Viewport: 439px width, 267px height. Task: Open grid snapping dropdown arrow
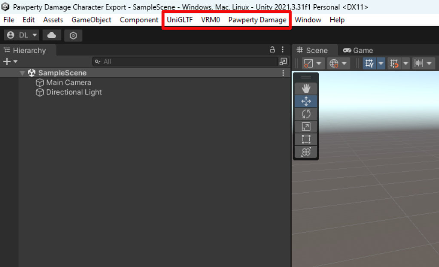pos(405,63)
